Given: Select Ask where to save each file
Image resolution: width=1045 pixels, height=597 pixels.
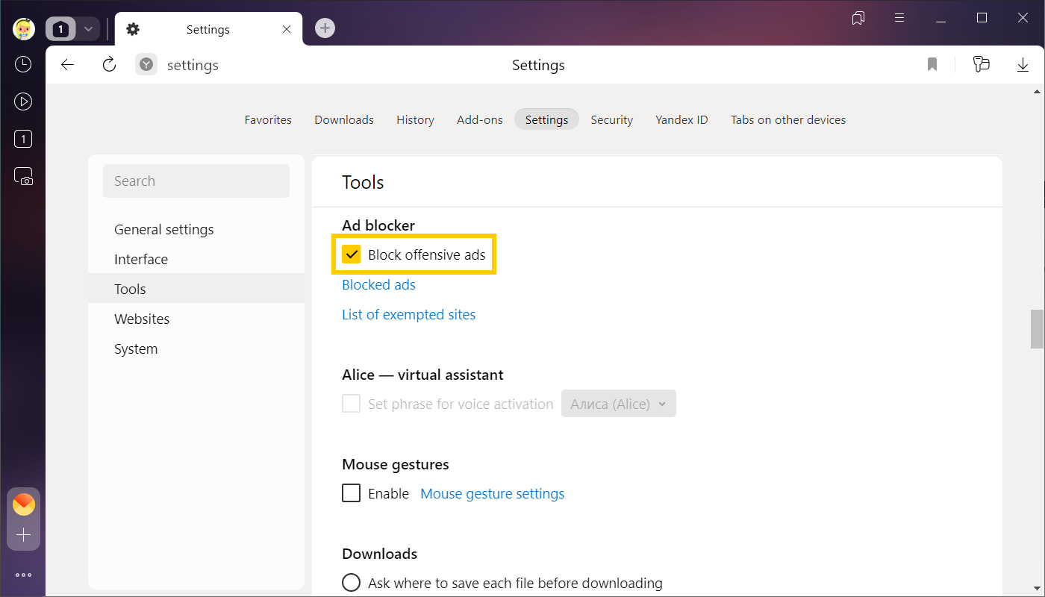Looking at the screenshot, I should [x=351, y=583].
